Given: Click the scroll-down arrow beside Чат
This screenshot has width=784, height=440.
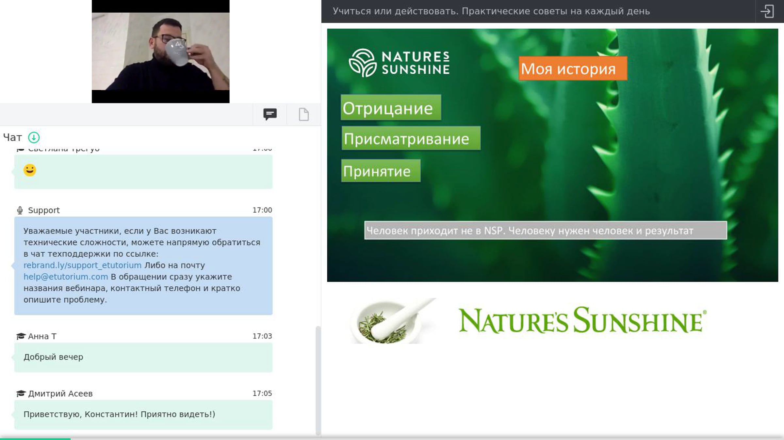Looking at the screenshot, I should tap(34, 138).
